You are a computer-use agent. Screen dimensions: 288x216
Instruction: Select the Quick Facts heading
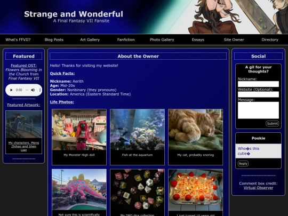tap(62, 74)
